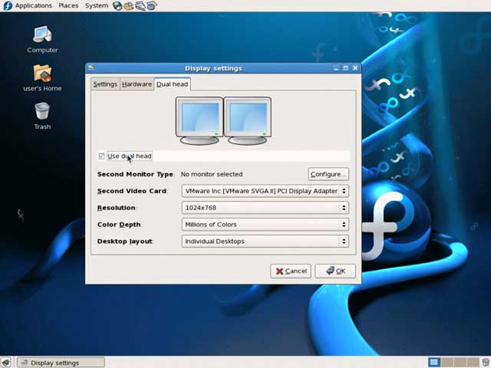Image resolution: width=491 pixels, height=368 pixels.
Task: Open the Places menu
Action: (x=68, y=5)
